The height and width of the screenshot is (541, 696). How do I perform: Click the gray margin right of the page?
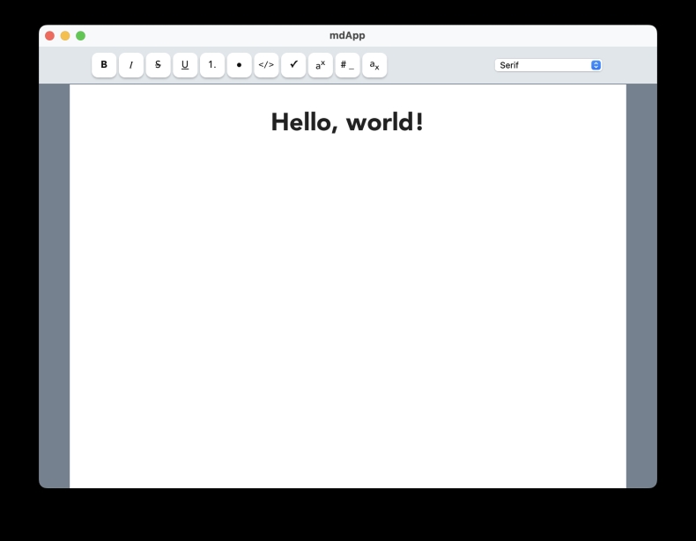pos(641,281)
